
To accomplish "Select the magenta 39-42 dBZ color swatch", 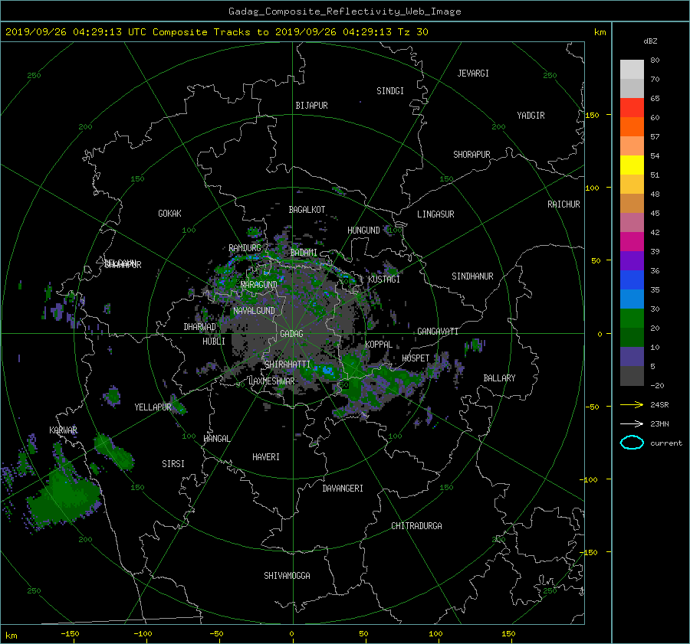I will point(632,241).
